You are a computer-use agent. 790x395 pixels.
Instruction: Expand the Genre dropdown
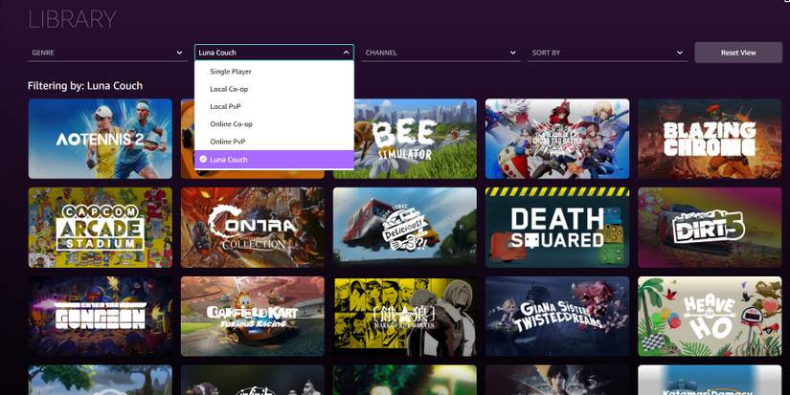click(106, 53)
